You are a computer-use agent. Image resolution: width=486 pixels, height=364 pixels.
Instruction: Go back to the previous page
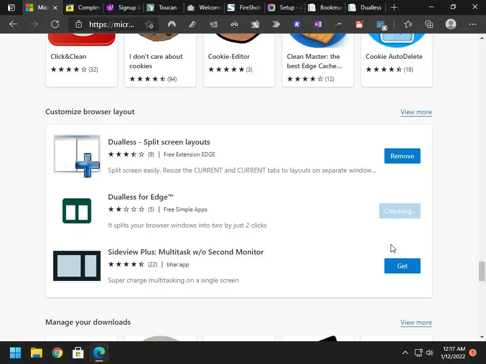click(13, 24)
